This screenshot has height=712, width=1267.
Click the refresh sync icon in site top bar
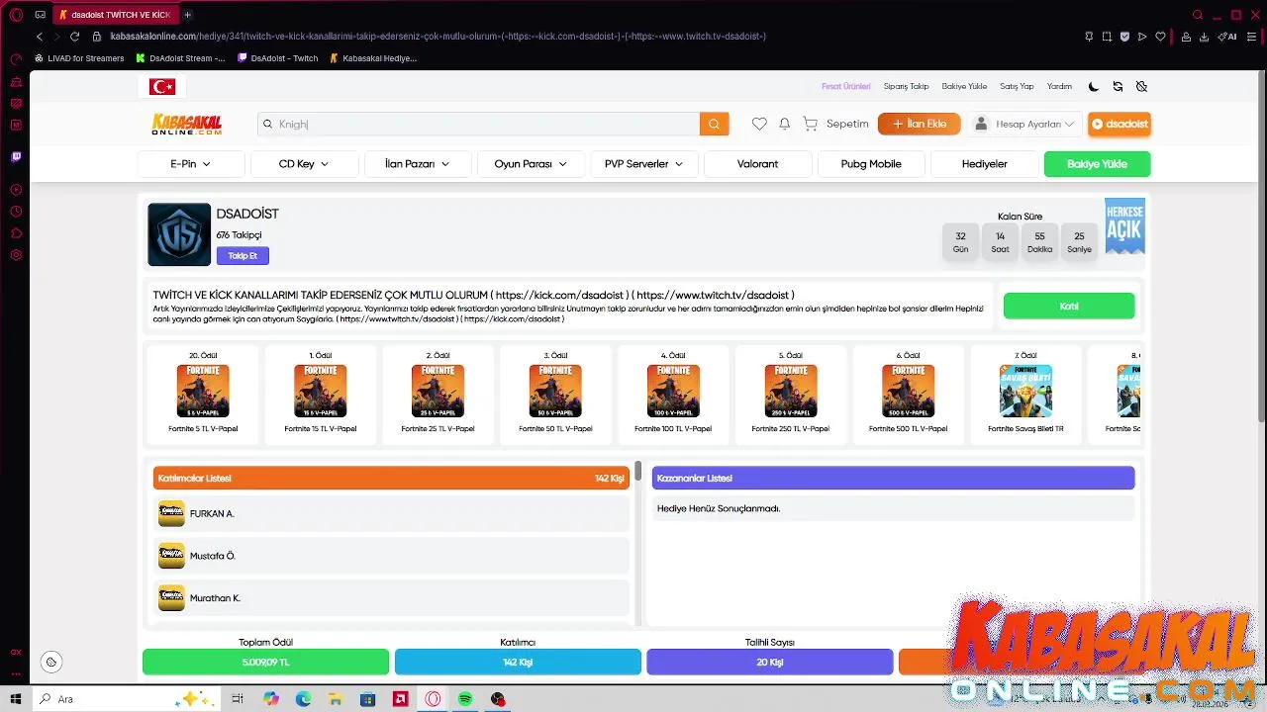point(1118,86)
